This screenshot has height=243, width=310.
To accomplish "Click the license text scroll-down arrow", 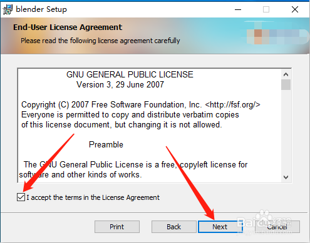I will tap(286, 177).
